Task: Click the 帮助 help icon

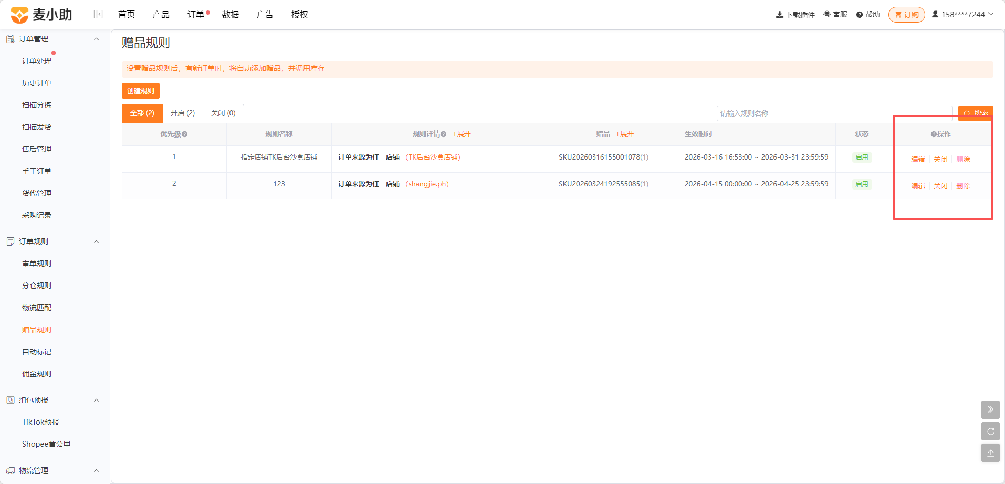Action: click(860, 15)
